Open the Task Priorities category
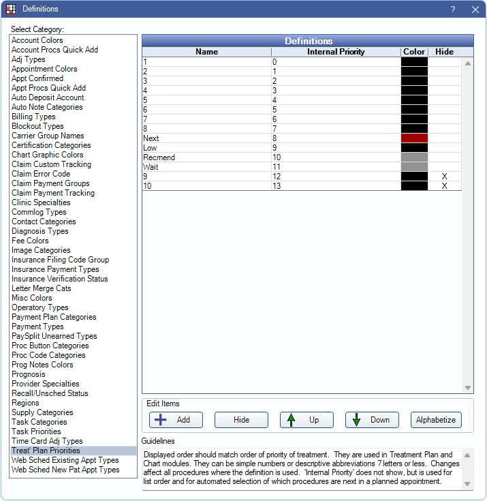 tap(36, 431)
